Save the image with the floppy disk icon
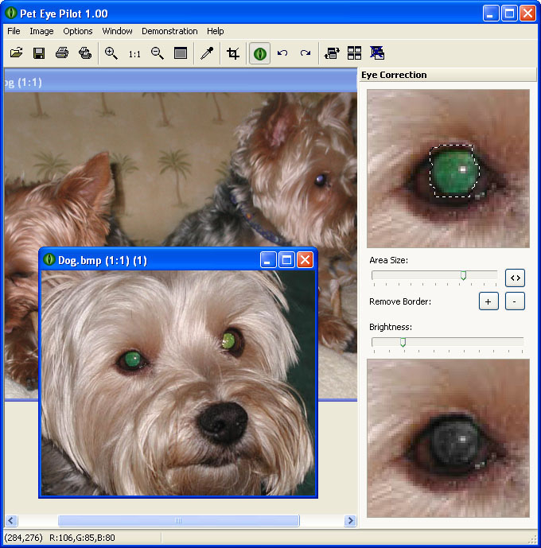This screenshot has height=548, width=541. 38,53
